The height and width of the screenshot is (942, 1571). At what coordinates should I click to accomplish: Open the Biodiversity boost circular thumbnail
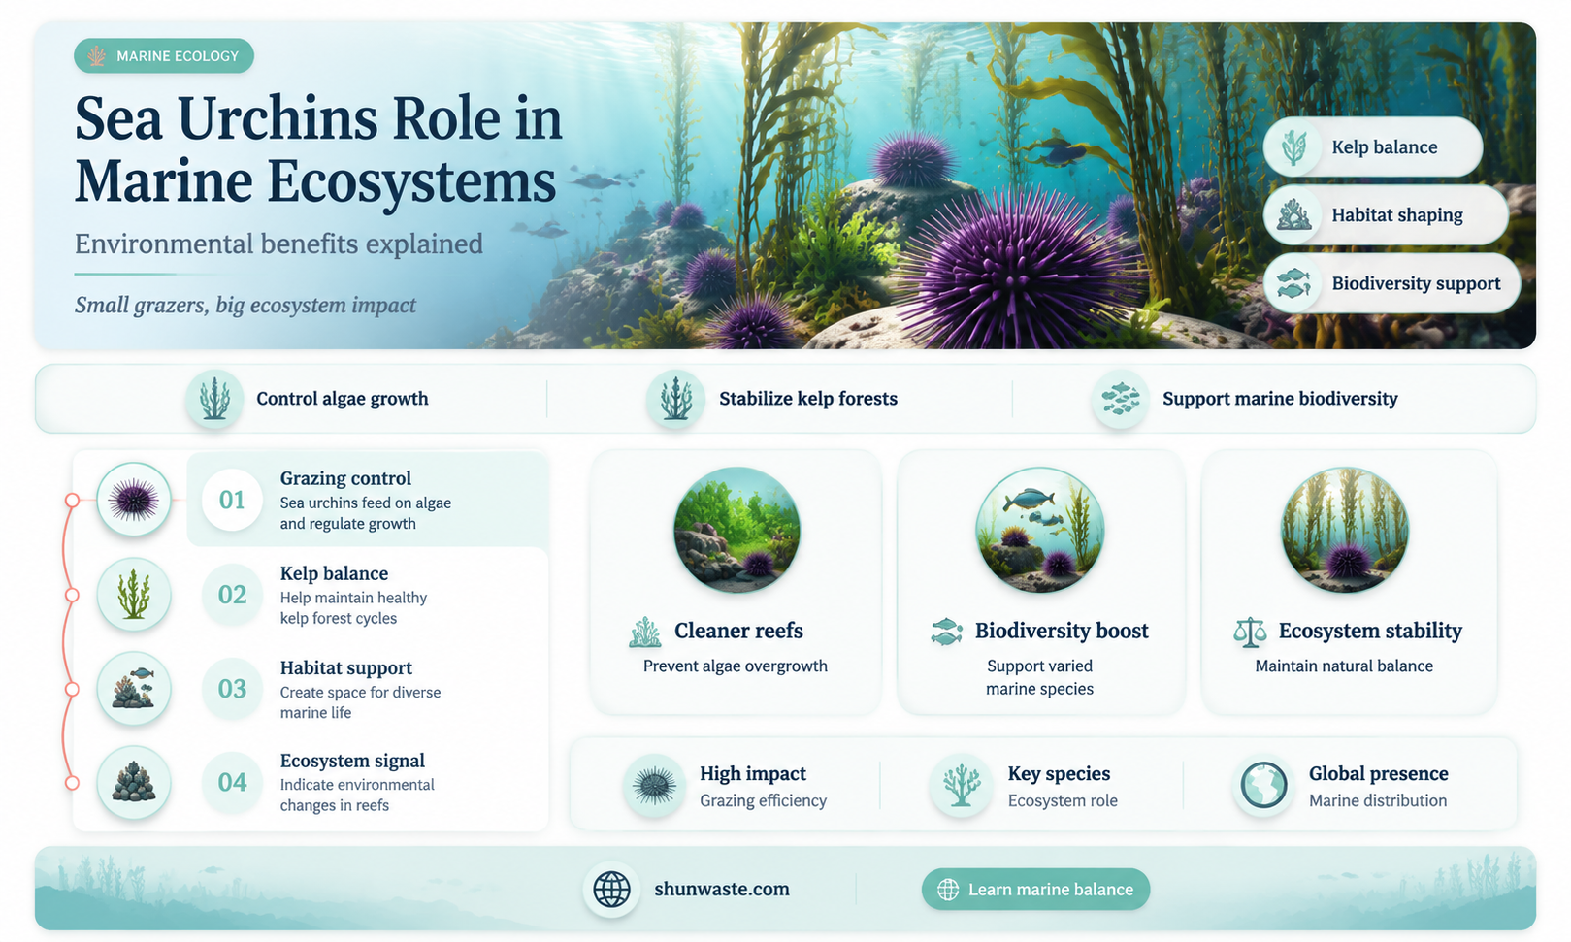[x=1039, y=531]
